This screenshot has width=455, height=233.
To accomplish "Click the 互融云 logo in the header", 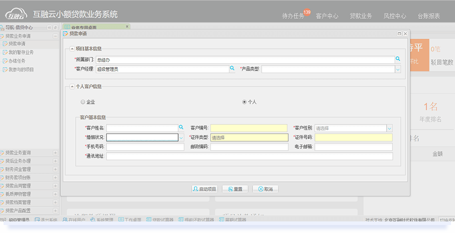I will [16, 14].
